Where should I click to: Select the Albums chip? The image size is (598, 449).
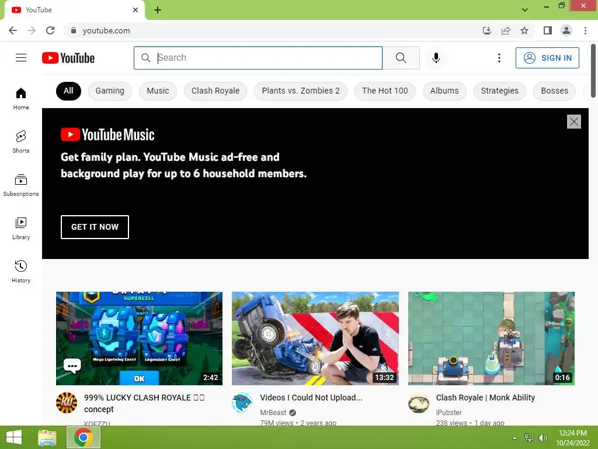[x=444, y=91]
